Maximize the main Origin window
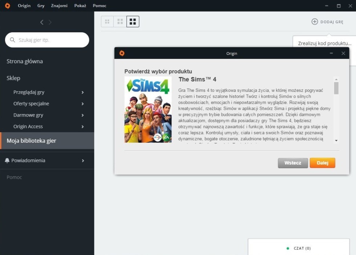 point(339,6)
